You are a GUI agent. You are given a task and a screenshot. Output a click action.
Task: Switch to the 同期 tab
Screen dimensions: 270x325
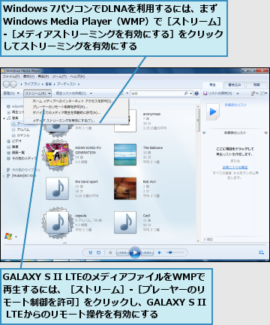256,85
